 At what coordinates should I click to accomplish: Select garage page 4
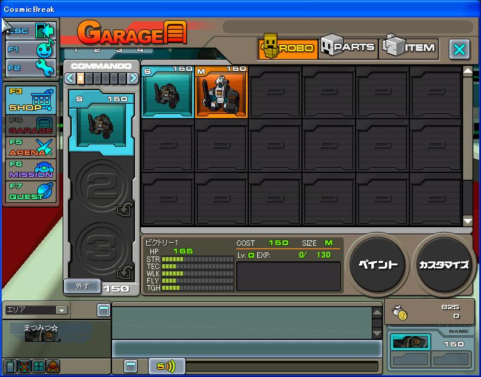coord(140,50)
